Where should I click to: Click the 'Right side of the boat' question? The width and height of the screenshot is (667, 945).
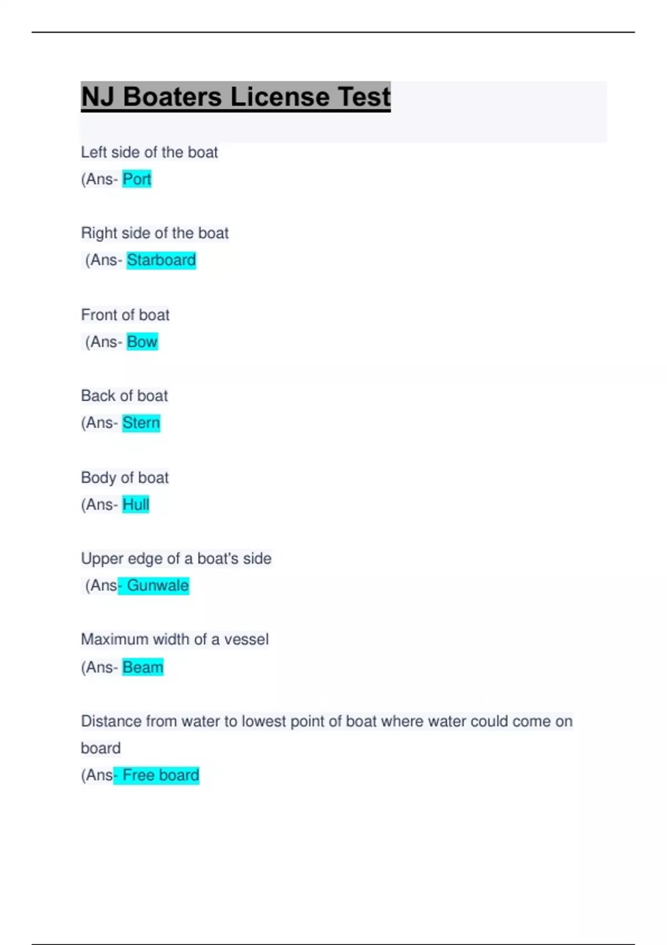(155, 233)
